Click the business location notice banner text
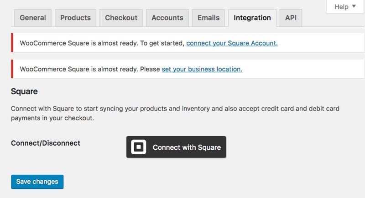This screenshot has width=365, height=198. 90,69
